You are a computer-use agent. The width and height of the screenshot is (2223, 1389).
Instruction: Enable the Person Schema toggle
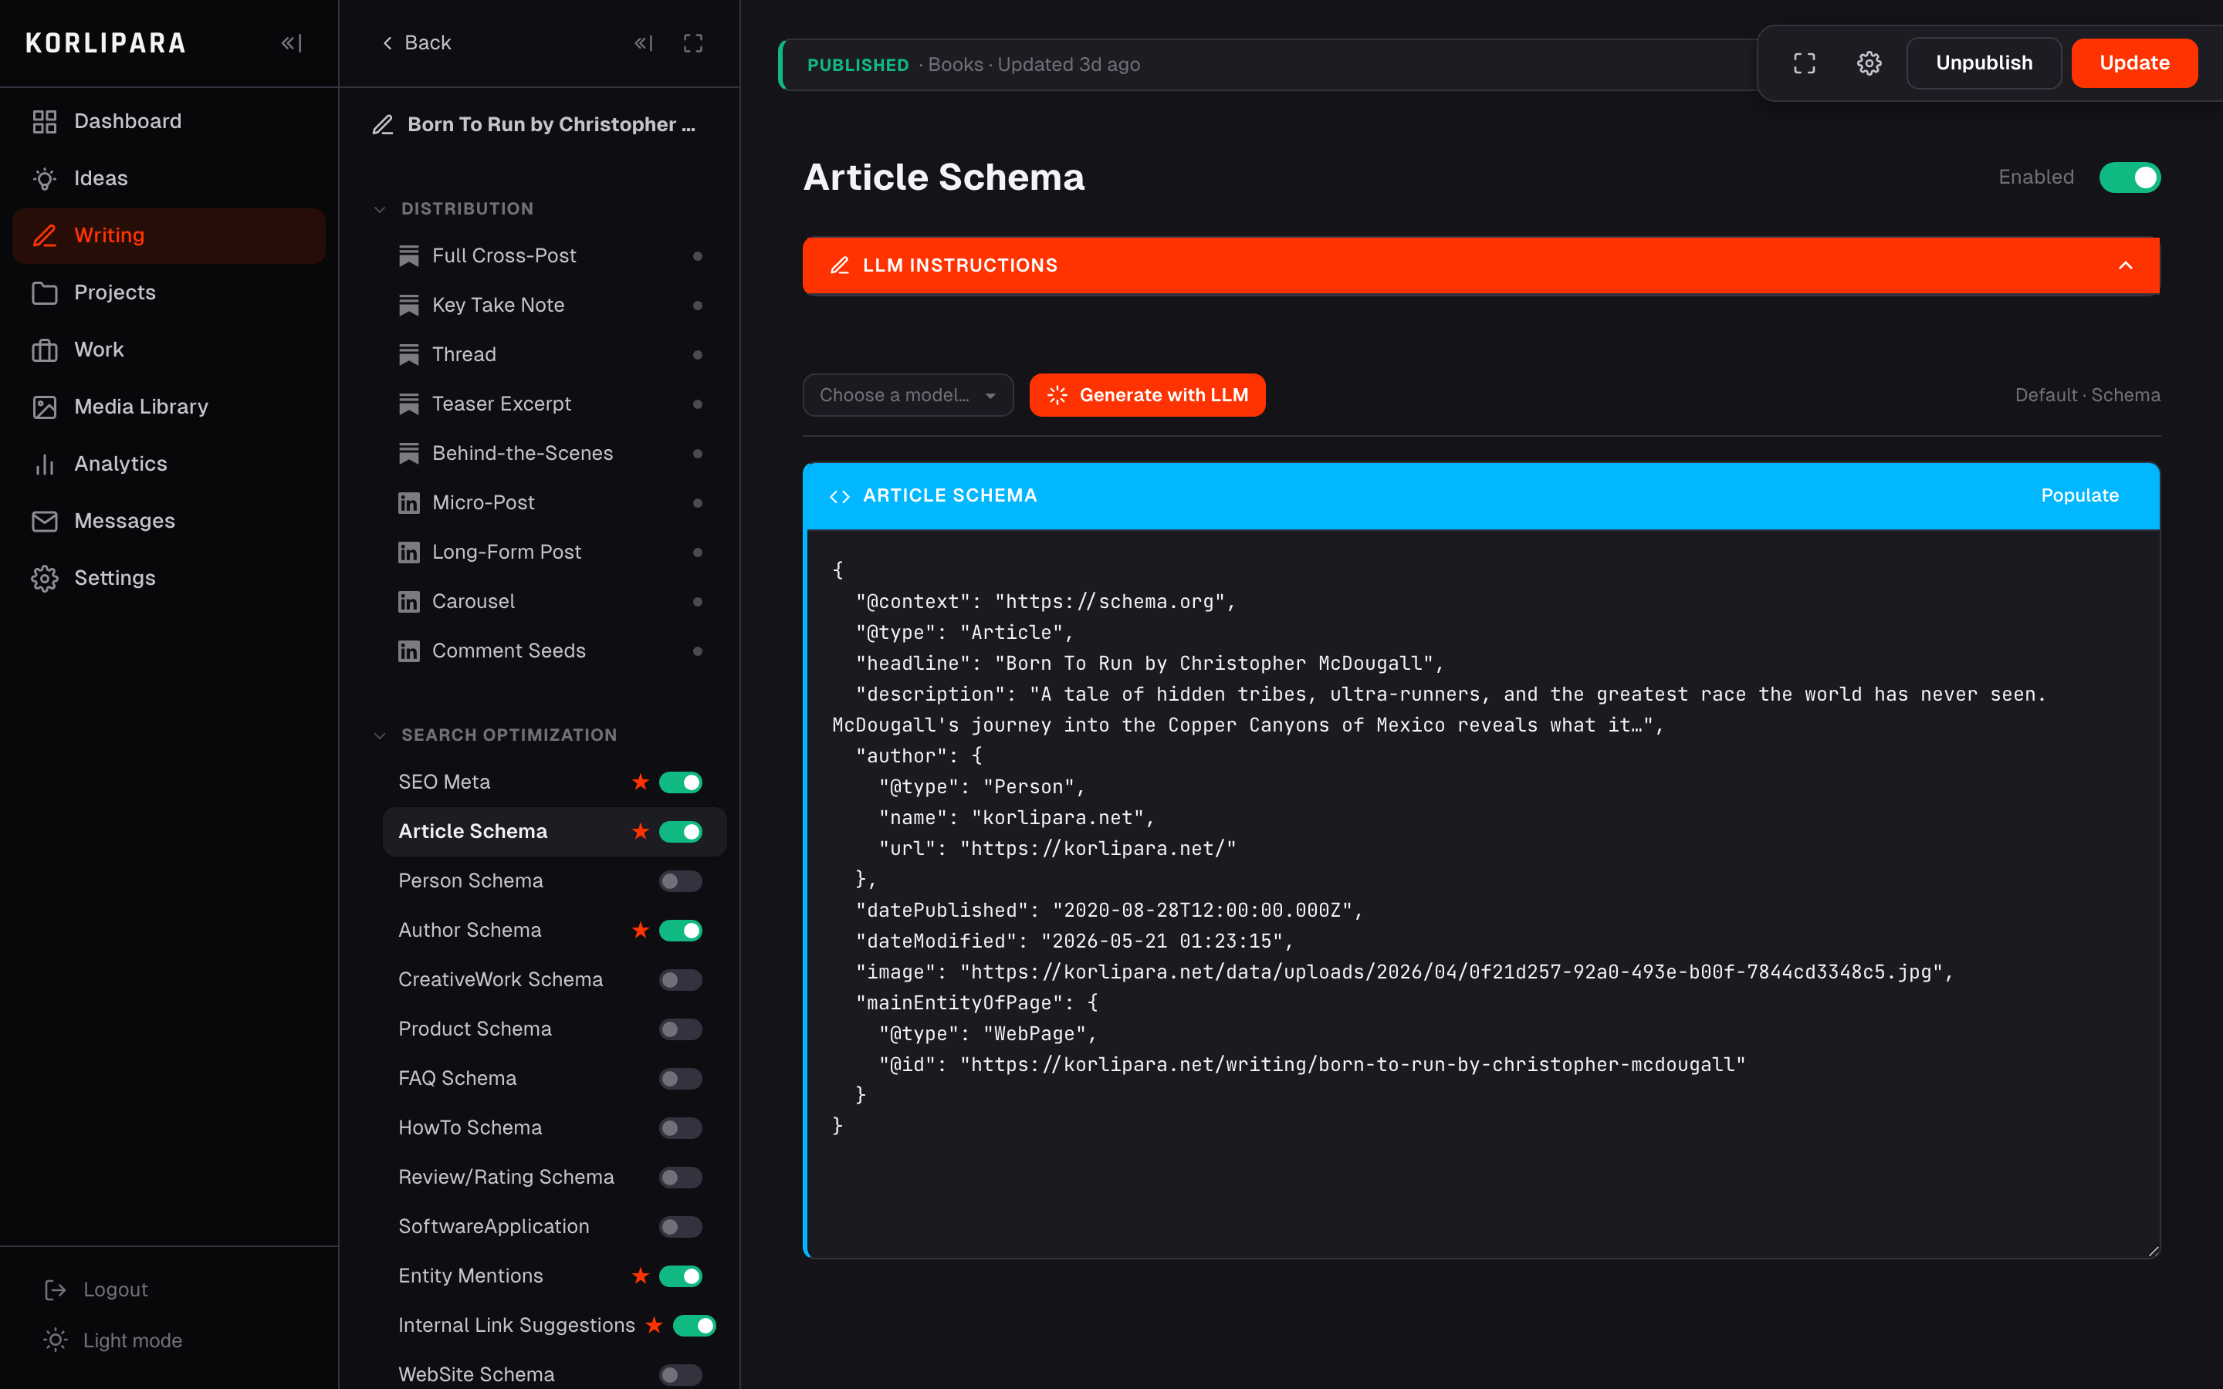[x=680, y=882]
